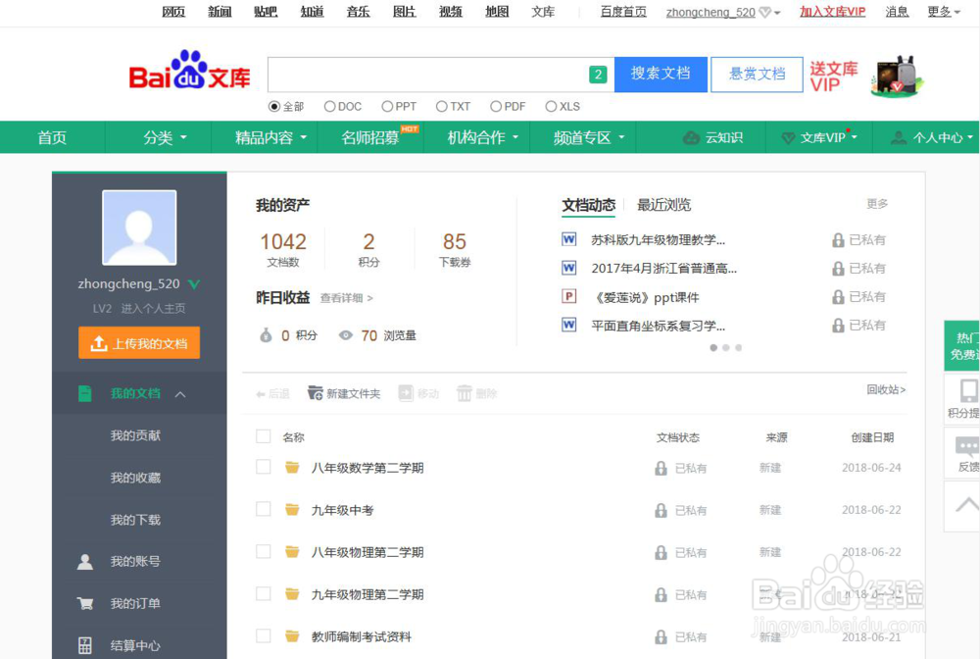Screen dimensions: 980x659
Task: Check the box for 八年级数学第二学期
Action: (x=263, y=467)
